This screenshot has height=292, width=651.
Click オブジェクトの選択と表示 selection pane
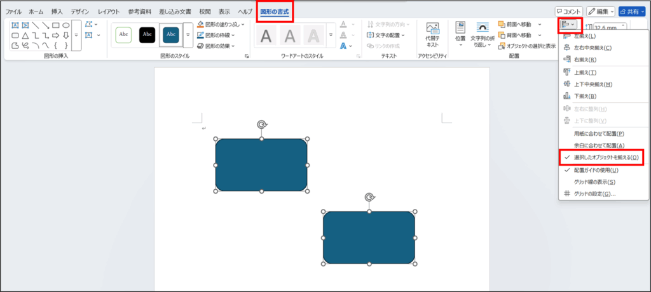coord(526,46)
